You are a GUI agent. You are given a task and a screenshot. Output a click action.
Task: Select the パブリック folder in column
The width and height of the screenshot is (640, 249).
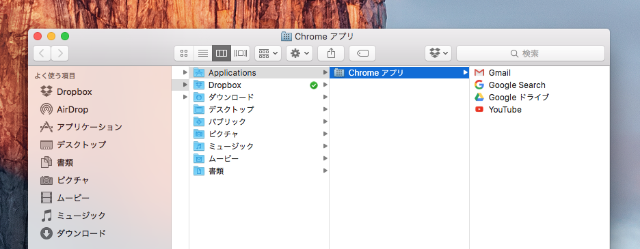259,121
